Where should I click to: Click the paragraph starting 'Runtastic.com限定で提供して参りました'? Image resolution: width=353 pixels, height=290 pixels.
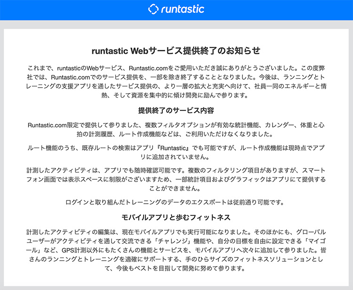pos(176,130)
